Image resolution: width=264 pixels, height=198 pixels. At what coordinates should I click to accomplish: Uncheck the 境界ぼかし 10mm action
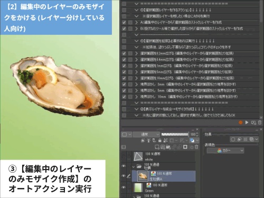124,97
